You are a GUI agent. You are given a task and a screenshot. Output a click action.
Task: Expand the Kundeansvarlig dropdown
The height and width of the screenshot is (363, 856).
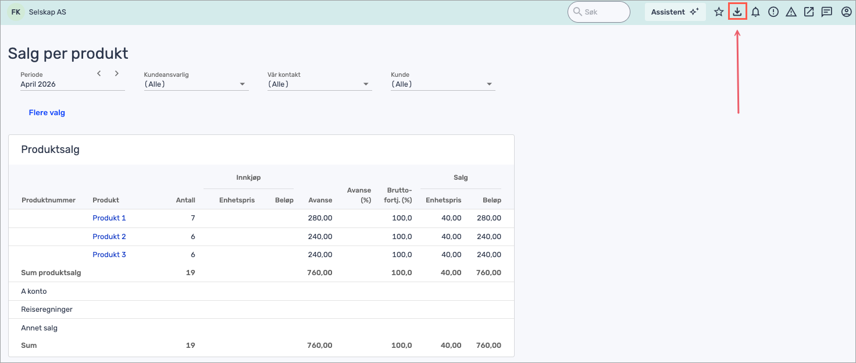196,84
